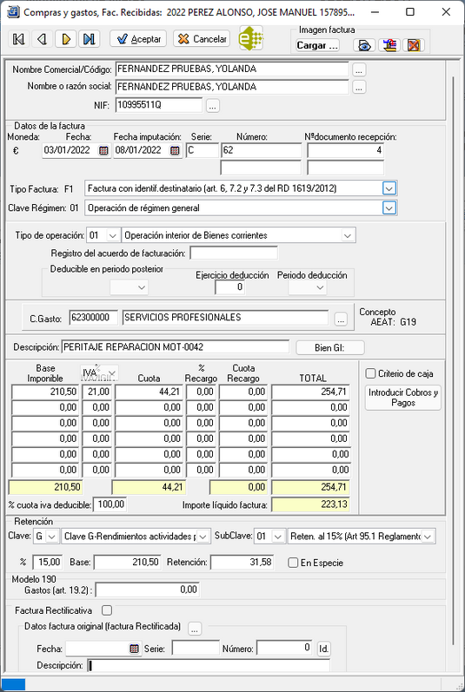Click the Número field containing 62
This screenshot has height=692, width=465.
click(261, 150)
